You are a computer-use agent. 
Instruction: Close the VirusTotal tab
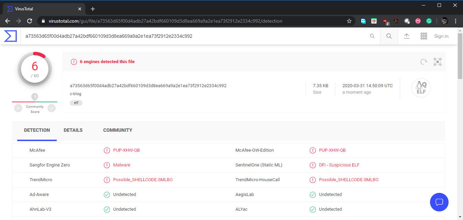80,9
